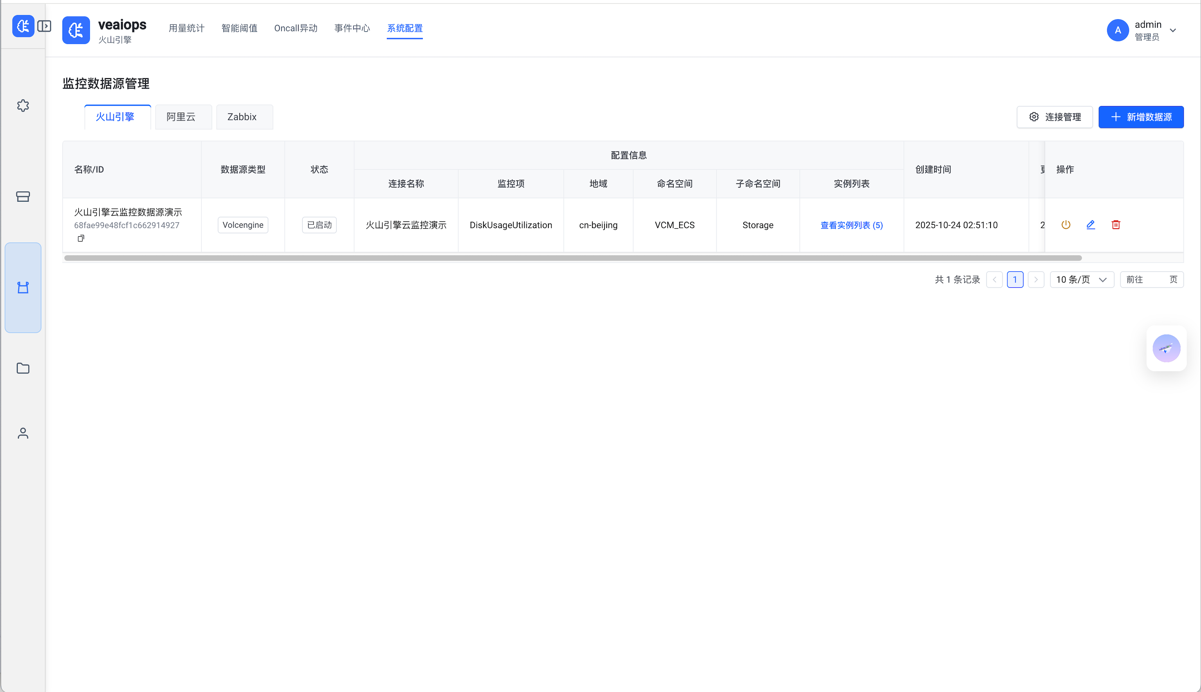Expand the sidebar with the arrow toggle
The width and height of the screenshot is (1201, 692).
click(44, 26)
